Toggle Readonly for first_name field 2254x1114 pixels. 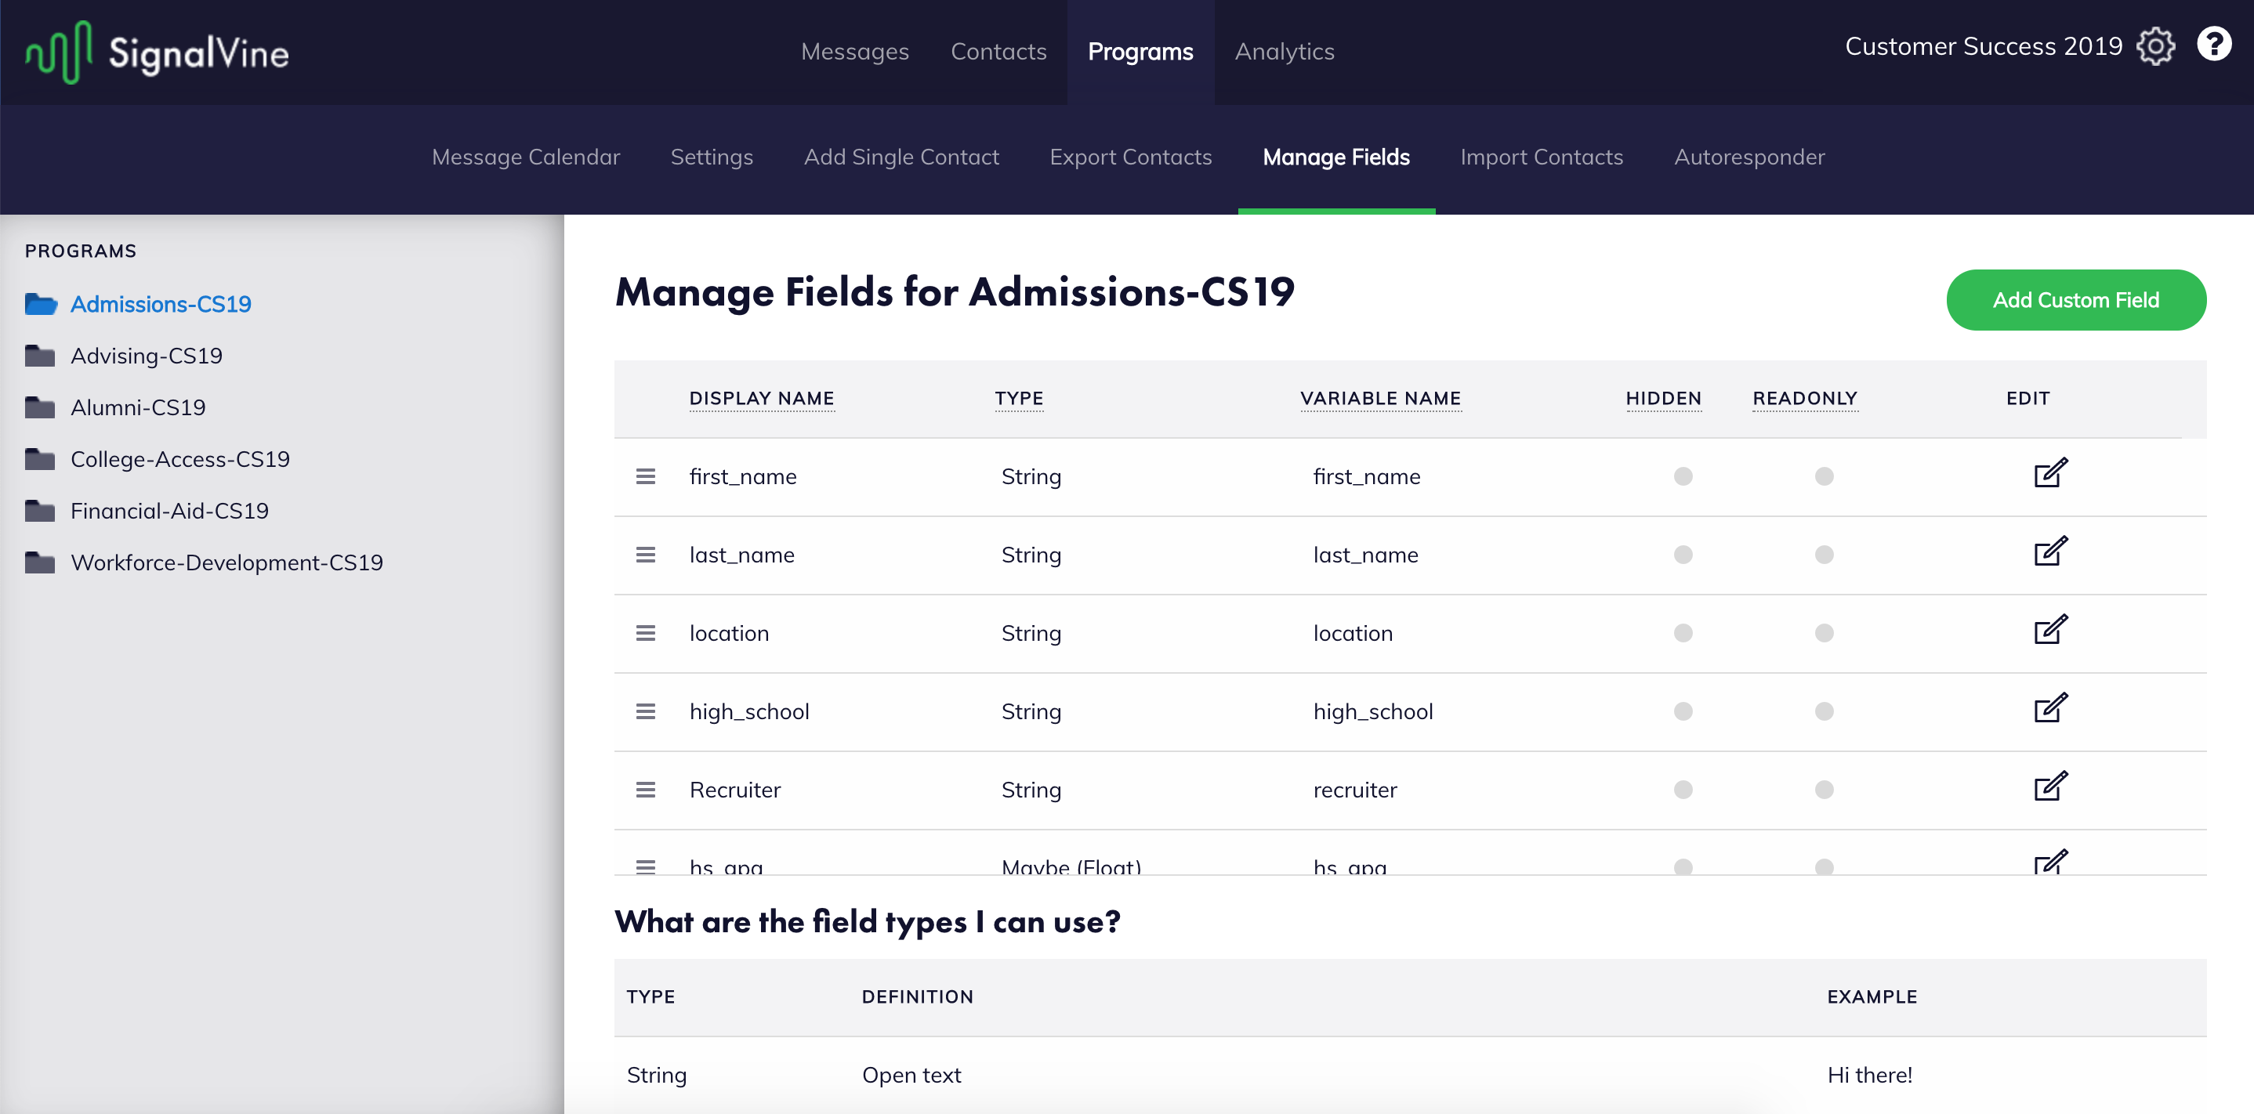pyautogui.click(x=1824, y=476)
